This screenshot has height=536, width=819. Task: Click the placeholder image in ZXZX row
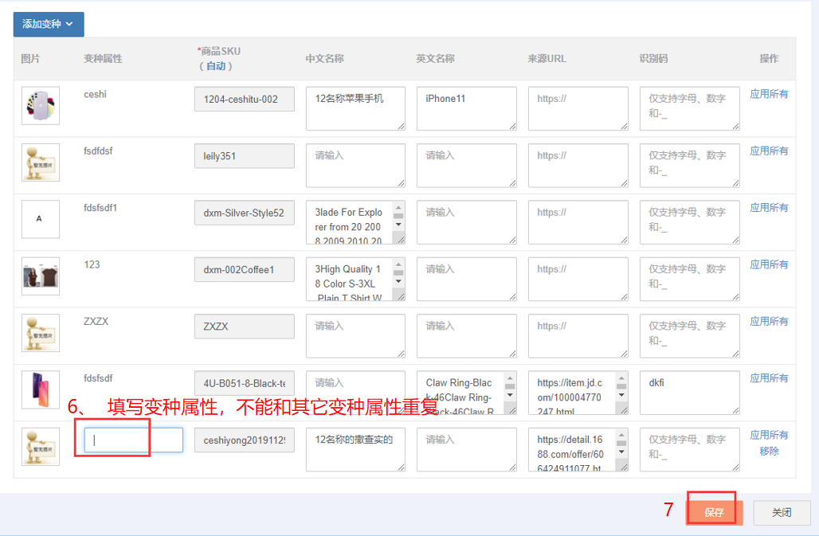click(40, 333)
